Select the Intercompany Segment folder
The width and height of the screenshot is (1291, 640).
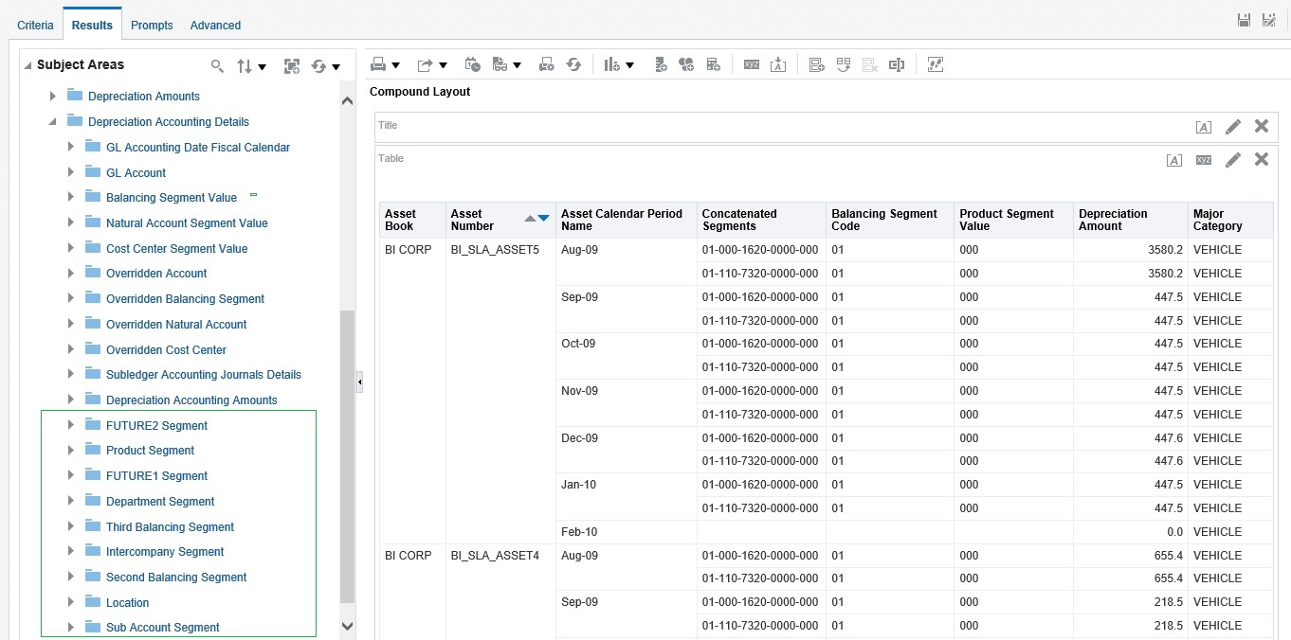[165, 552]
